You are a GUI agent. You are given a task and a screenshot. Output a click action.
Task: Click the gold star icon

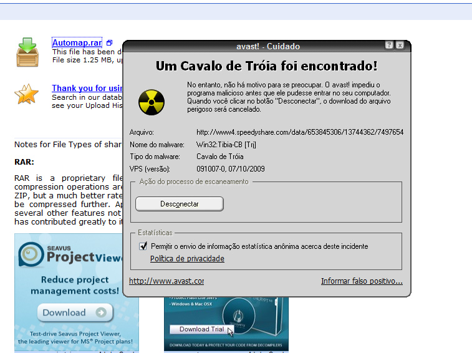pyautogui.click(x=26, y=94)
